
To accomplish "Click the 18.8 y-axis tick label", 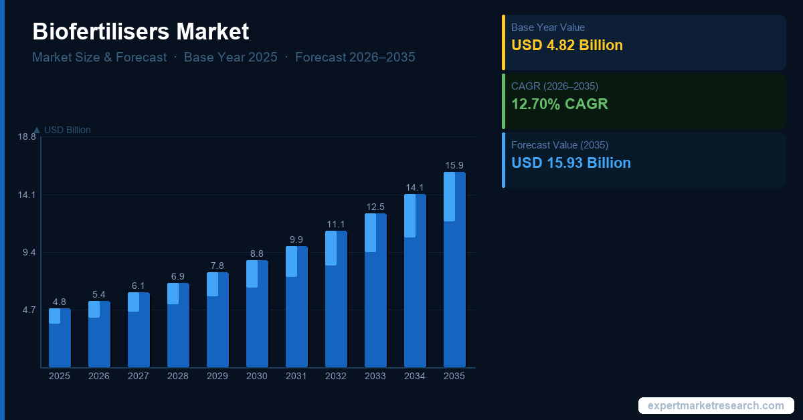I will tap(27, 137).
